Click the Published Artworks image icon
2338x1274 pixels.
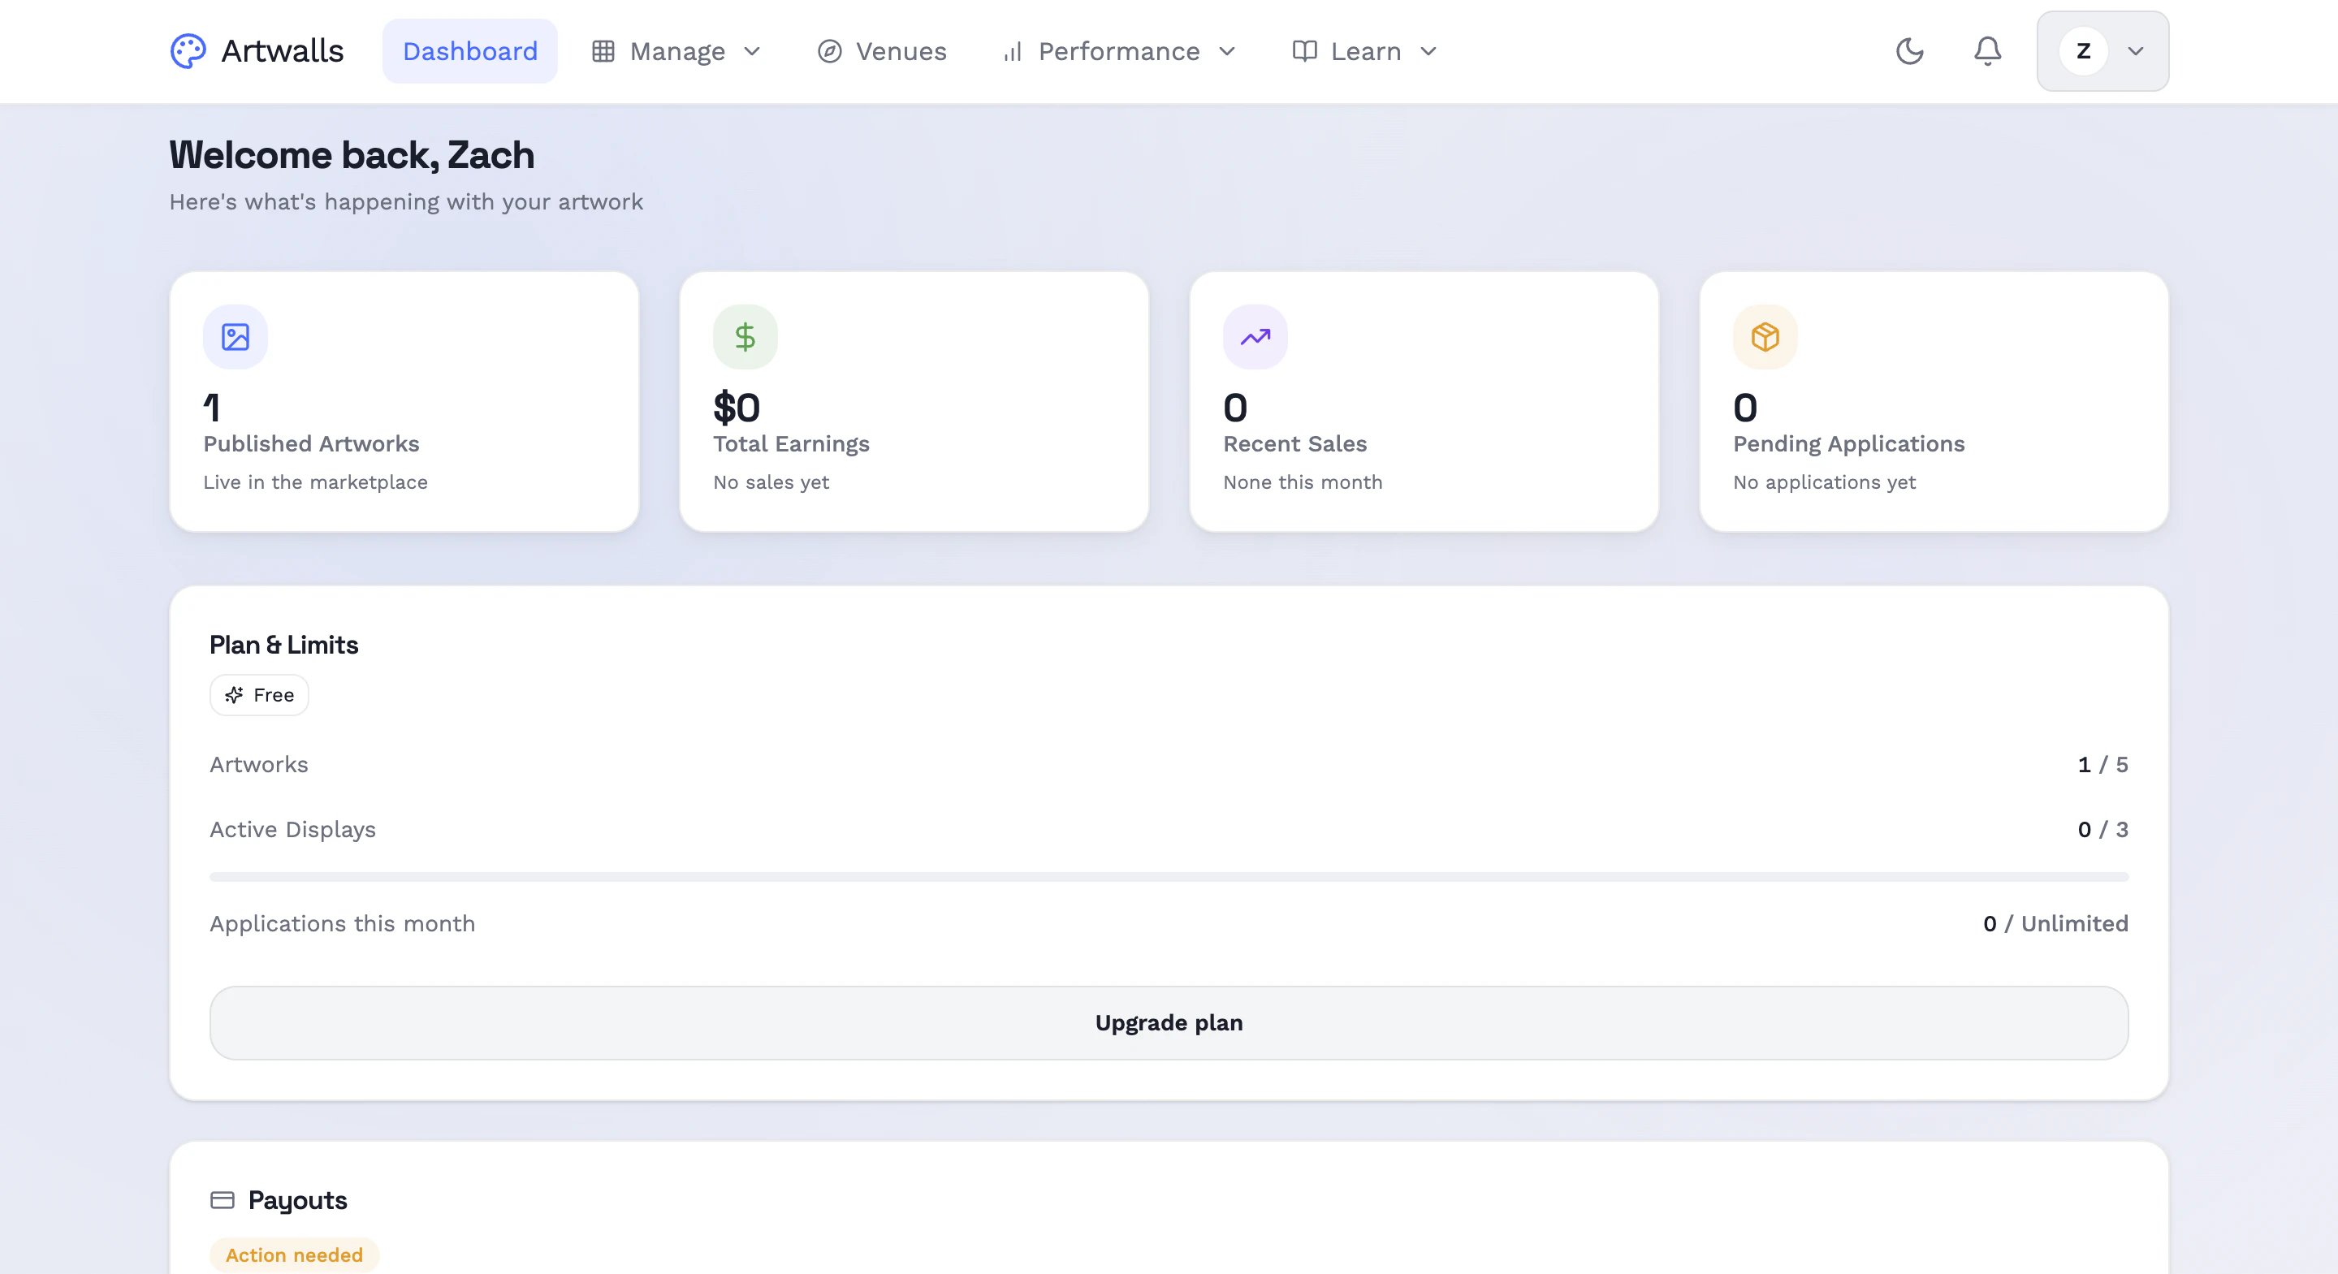coord(235,337)
